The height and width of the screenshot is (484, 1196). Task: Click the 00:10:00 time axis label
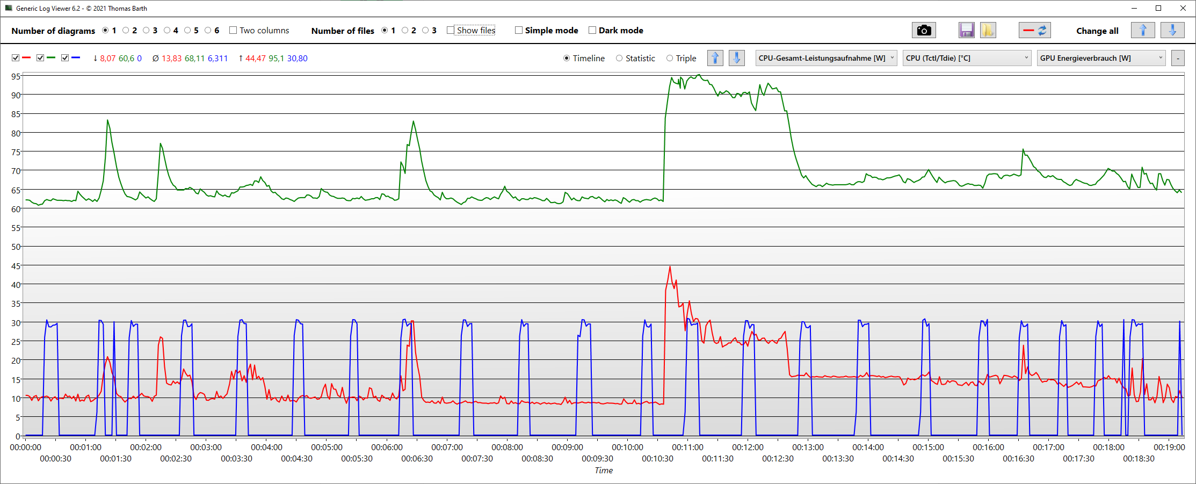[627, 447]
